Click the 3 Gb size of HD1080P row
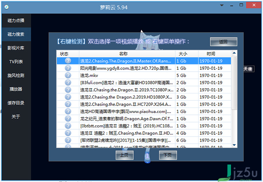Image resolution: width=263 pixels, height=182 pixels. click(x=181, y=97)
